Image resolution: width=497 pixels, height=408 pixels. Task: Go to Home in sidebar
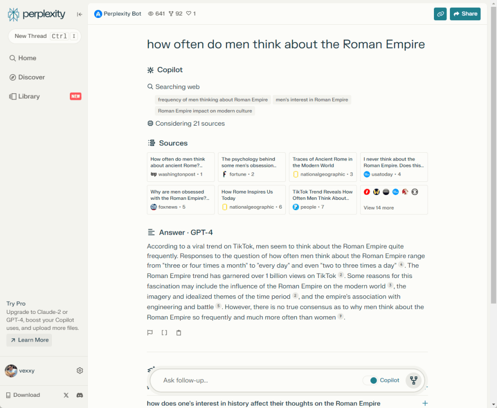click(23, 58)
